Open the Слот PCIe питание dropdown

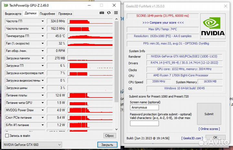43,118
